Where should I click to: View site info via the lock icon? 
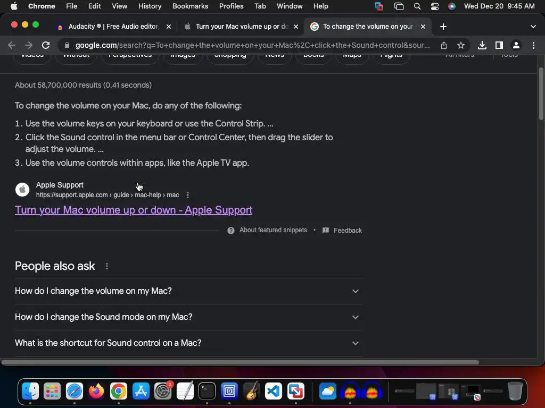[x=67, y=45]
